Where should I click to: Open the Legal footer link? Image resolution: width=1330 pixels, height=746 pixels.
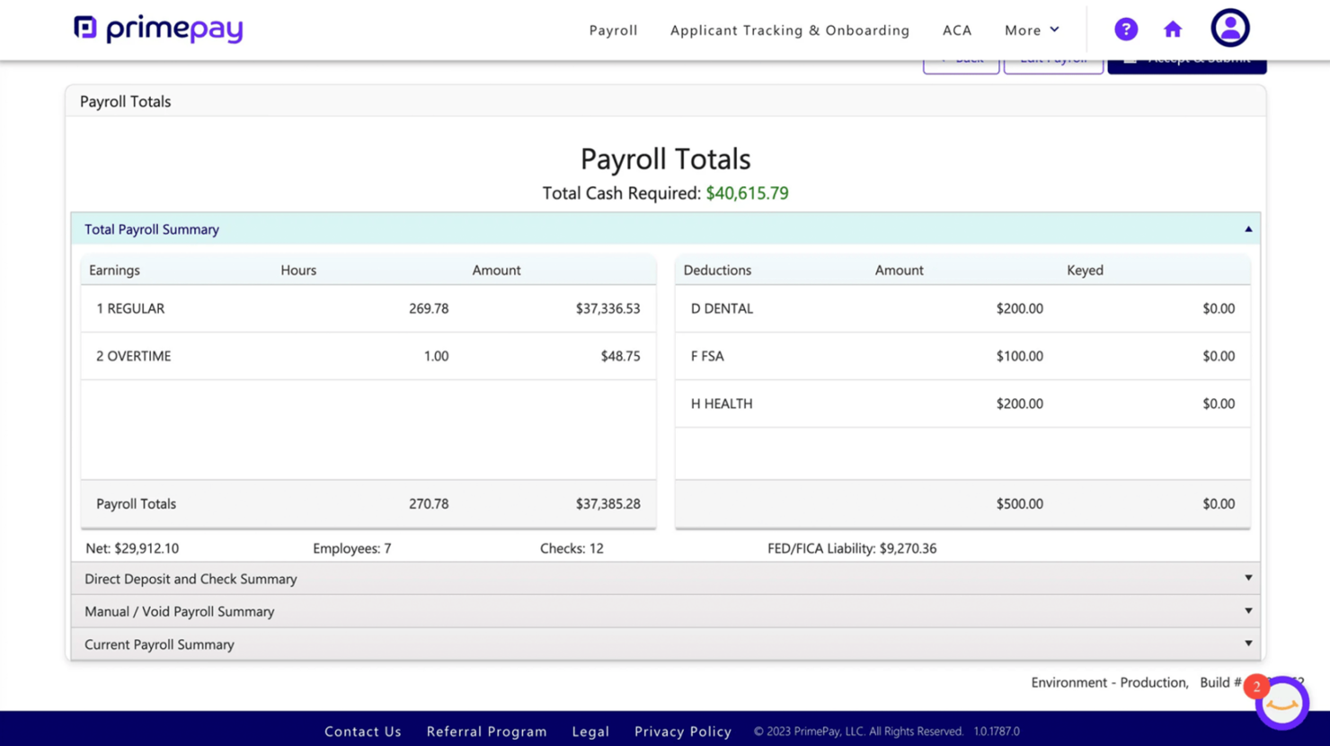pos(590,732)
